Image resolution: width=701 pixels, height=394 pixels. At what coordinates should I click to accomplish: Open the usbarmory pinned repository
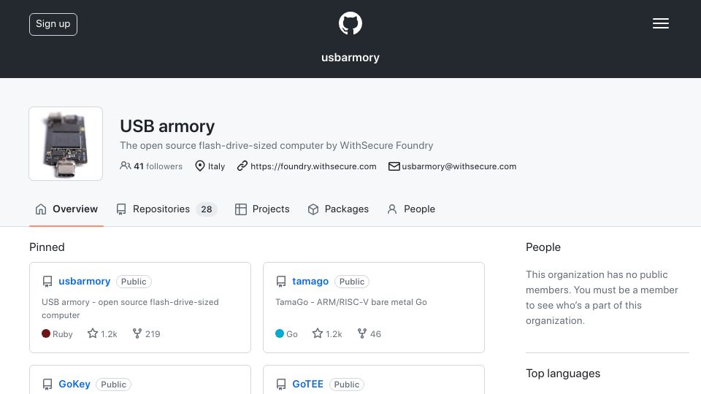(x=85, y=282)
